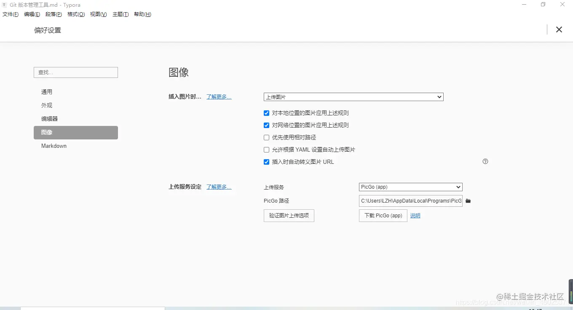The image size is (573, 310).
Task: Switch to the 通用 settings section
Action: click(x=47, y=91)
